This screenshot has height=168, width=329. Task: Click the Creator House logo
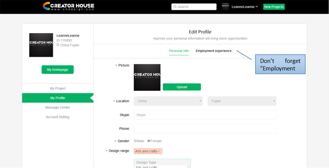pos(68,6)
